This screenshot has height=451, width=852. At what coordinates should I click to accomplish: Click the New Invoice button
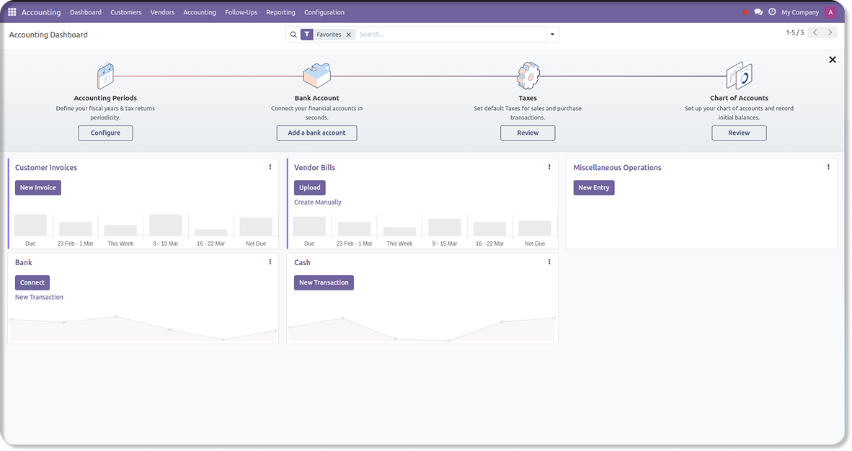click(38, 187)
